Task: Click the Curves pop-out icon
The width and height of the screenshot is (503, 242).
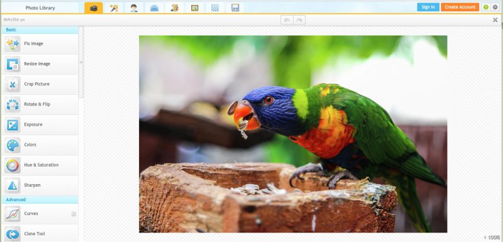Action: [74, 214]
